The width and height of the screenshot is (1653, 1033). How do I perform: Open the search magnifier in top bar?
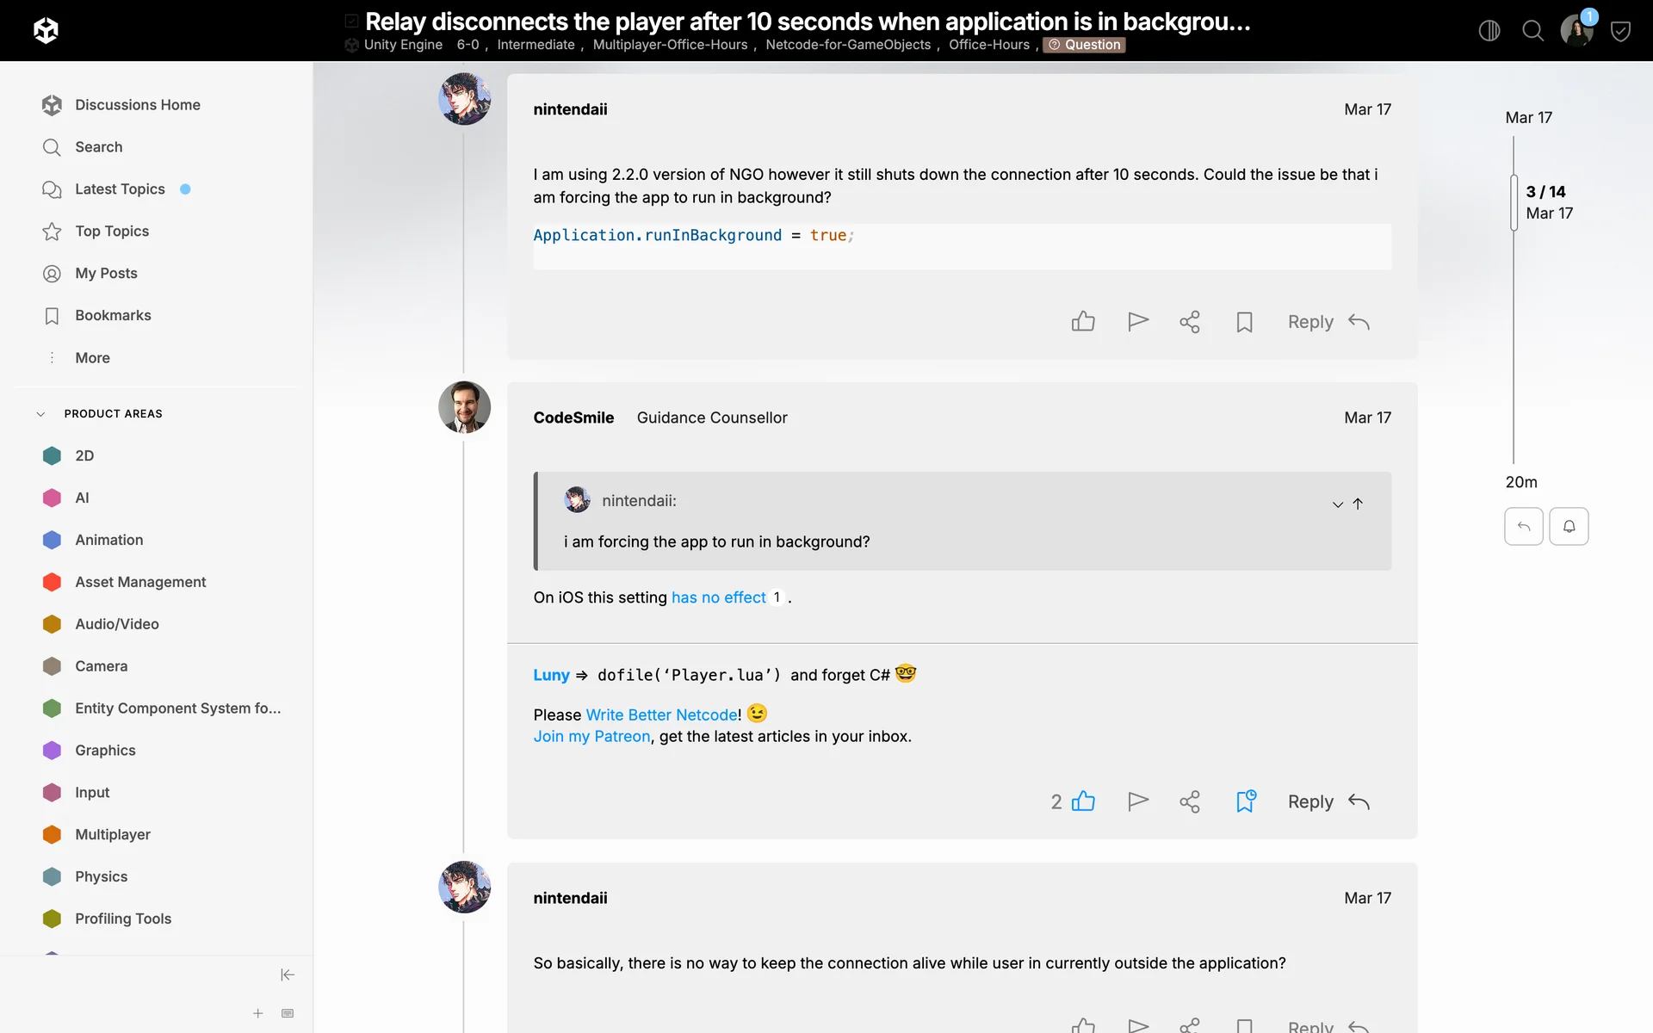pyautogui.click(x=1532, y=31)
